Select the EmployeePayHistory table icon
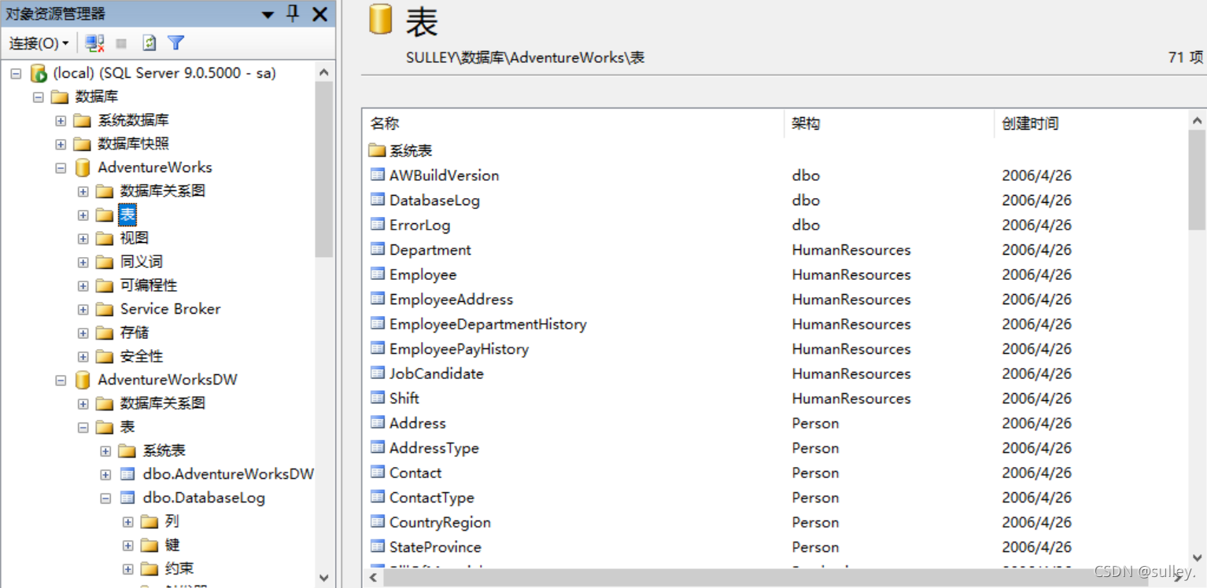The width and height of the screenshot is (1207, 588). pos(378,348)
